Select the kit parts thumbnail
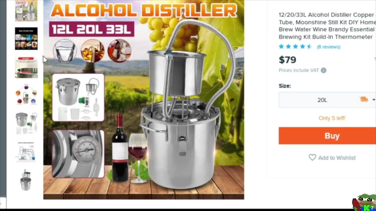 [x=26, y=123]
